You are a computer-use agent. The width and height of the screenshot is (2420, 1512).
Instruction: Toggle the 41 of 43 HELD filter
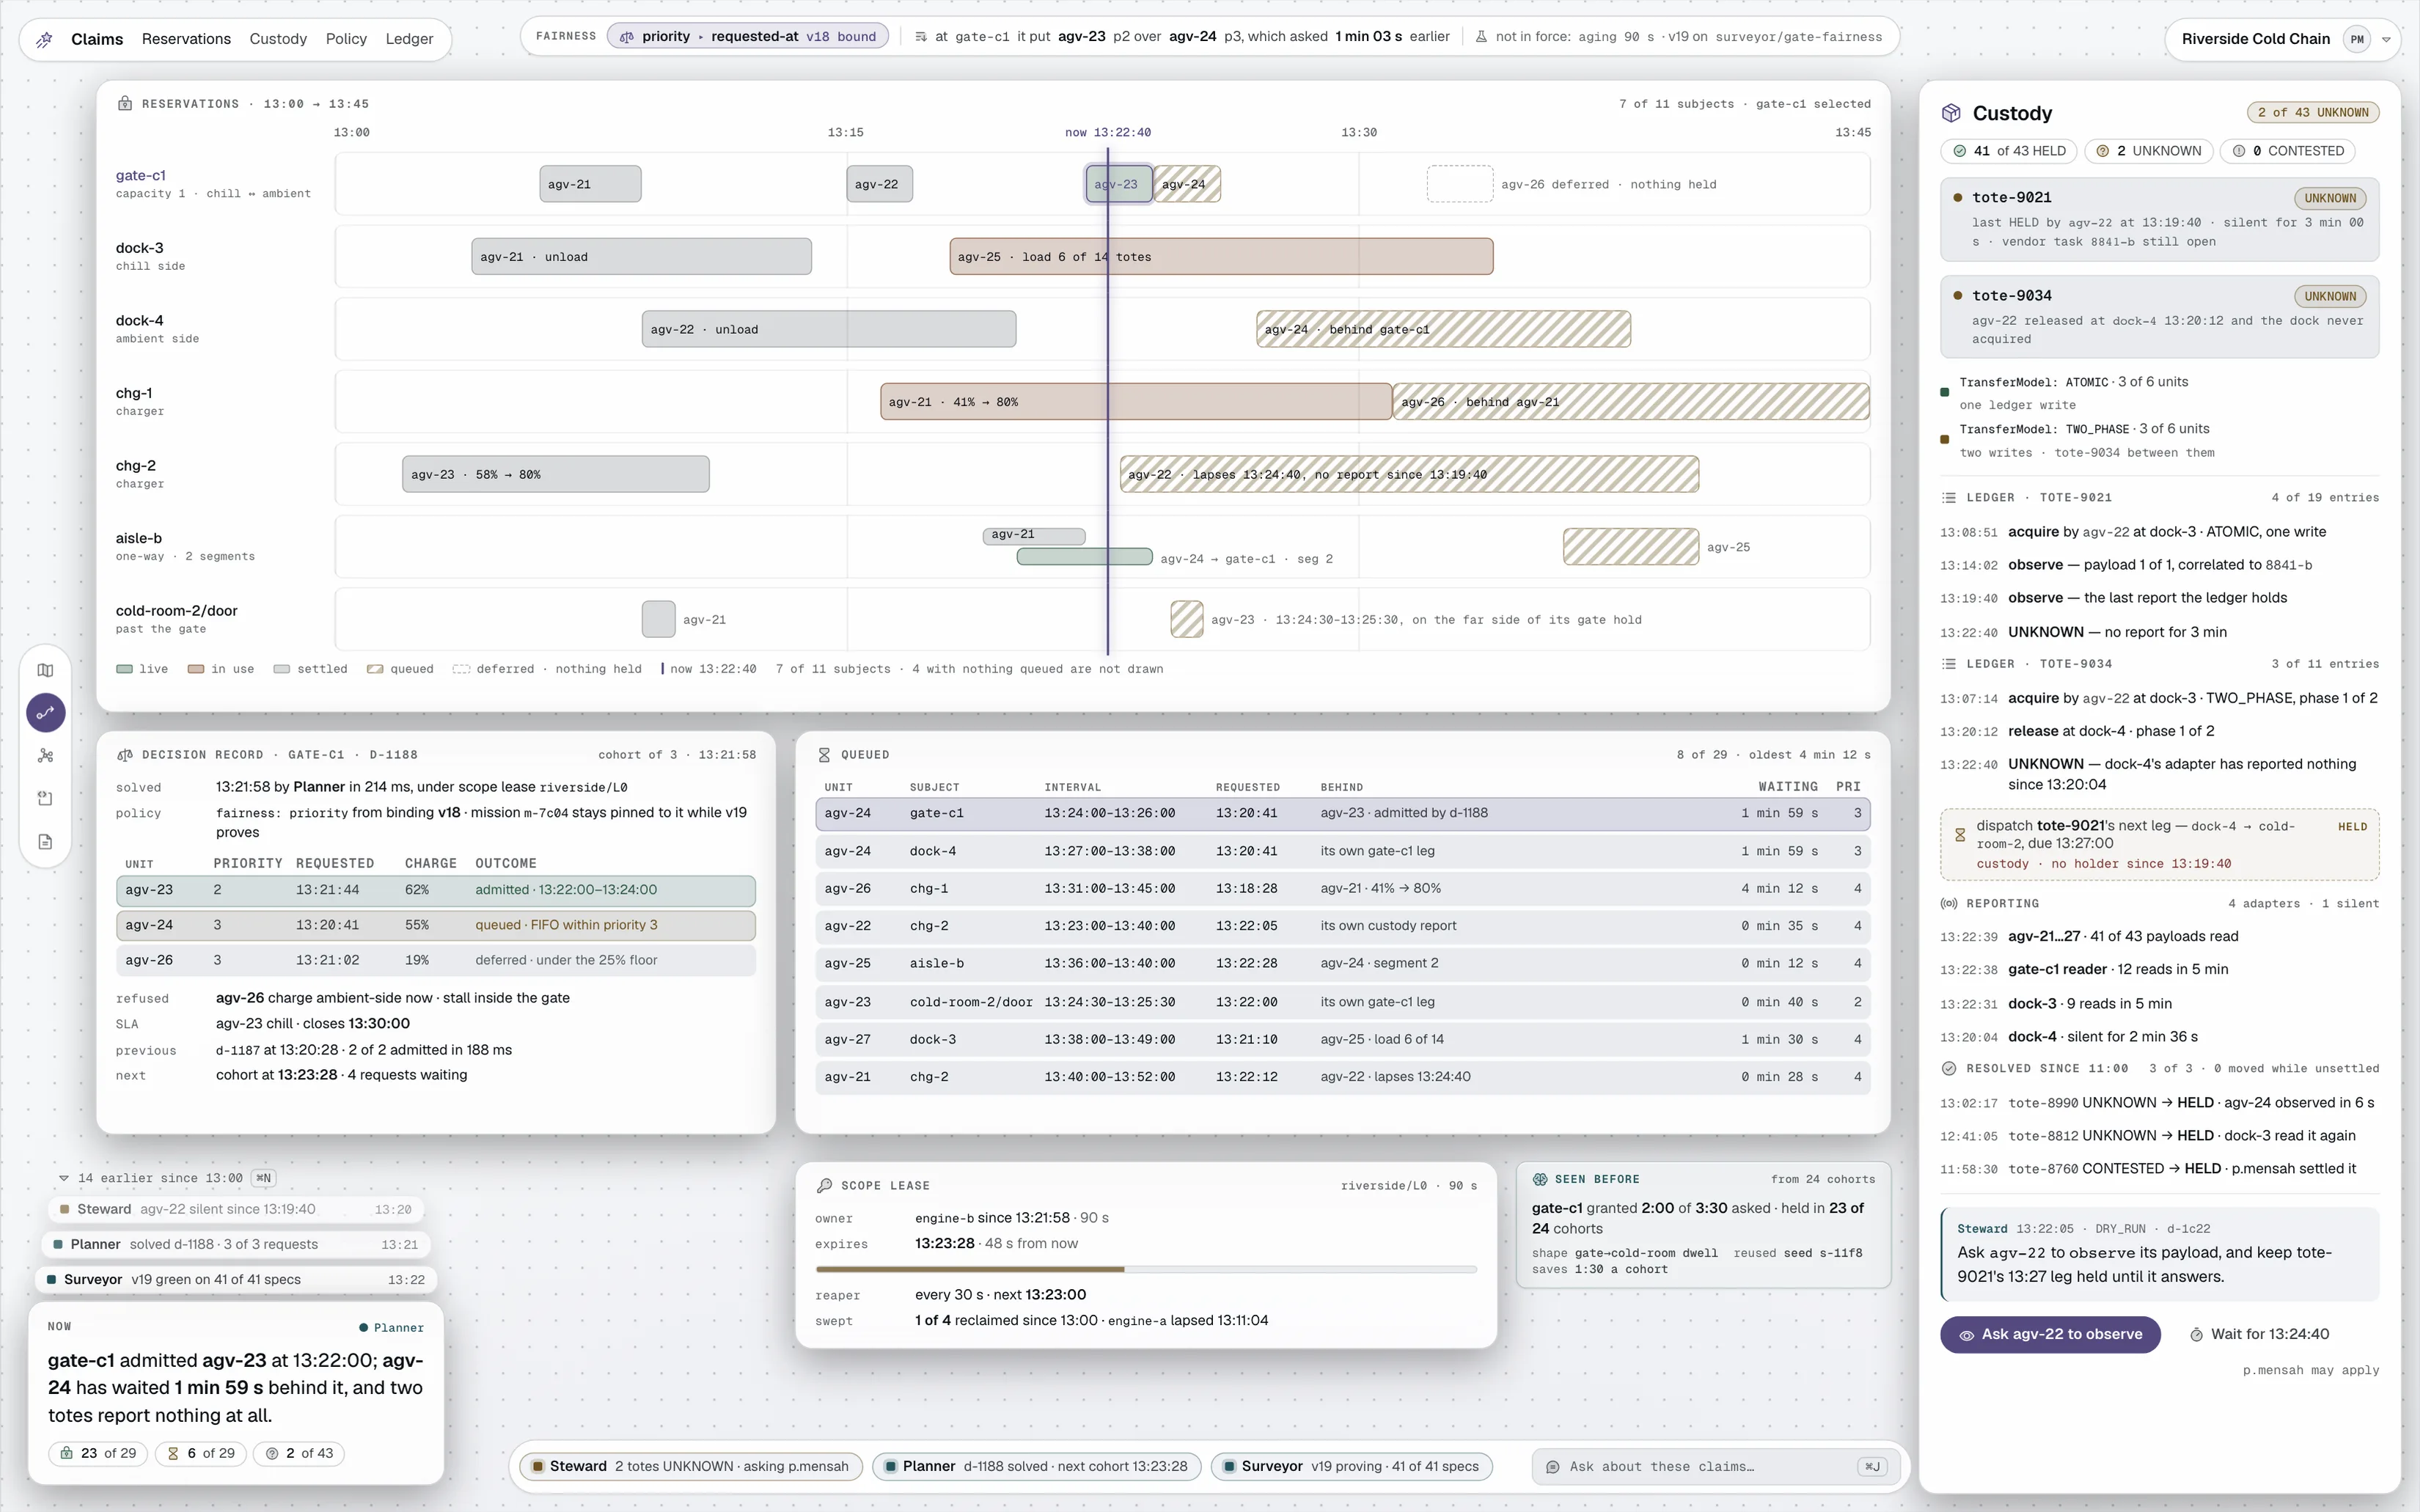(2009, 151)
